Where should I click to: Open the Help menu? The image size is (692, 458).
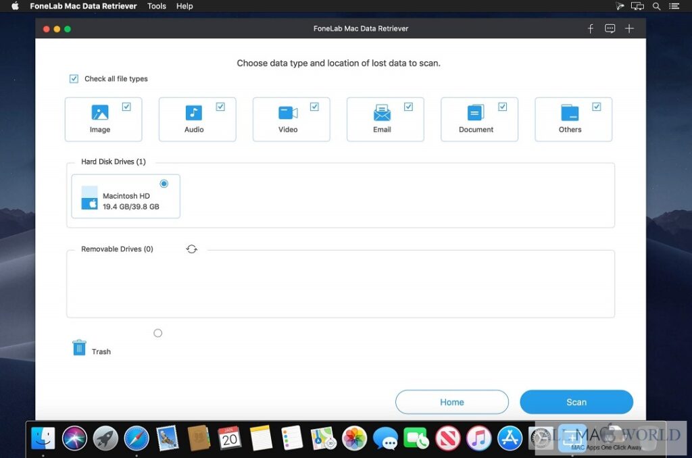(184, 6)
